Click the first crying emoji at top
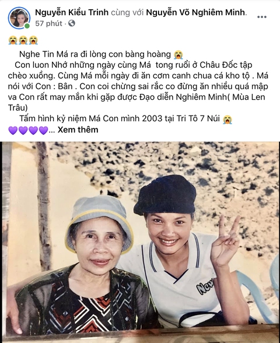 (x=13, y=40)
